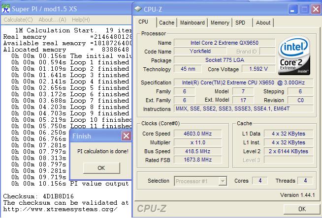The height and width of the screenshot is (218, 322).
Task: Click the CPU-Z title bar icon
Action: click(138, 9)
